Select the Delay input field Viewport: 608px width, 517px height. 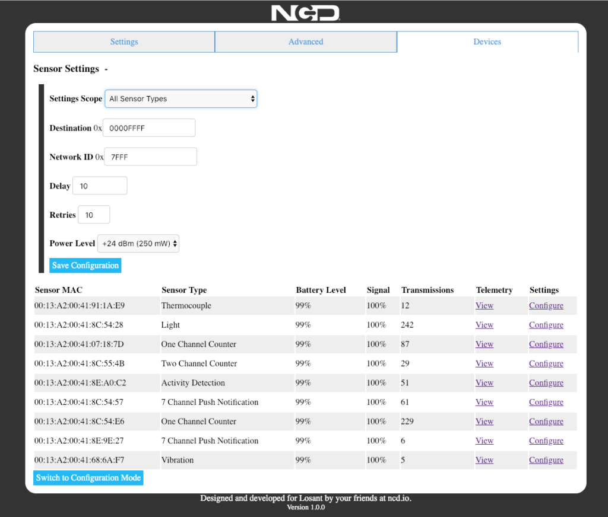point(99,185)
